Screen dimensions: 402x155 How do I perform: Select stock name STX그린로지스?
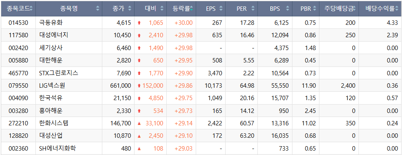(x=59, y=73)
